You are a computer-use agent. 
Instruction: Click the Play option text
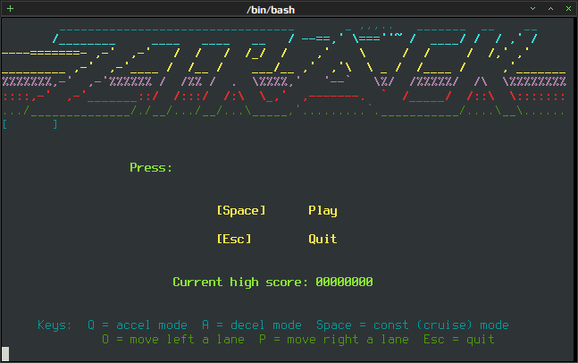coord(323,211)
